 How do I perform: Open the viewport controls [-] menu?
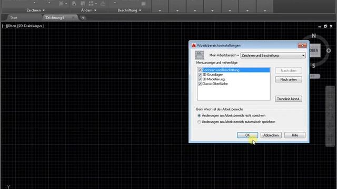tap(4, 26)
